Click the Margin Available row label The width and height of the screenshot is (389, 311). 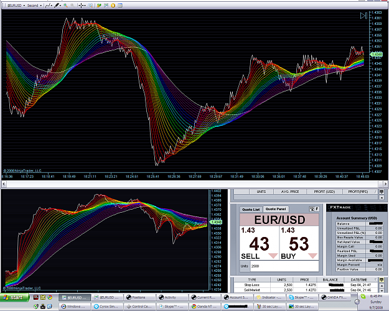[350, 260]
